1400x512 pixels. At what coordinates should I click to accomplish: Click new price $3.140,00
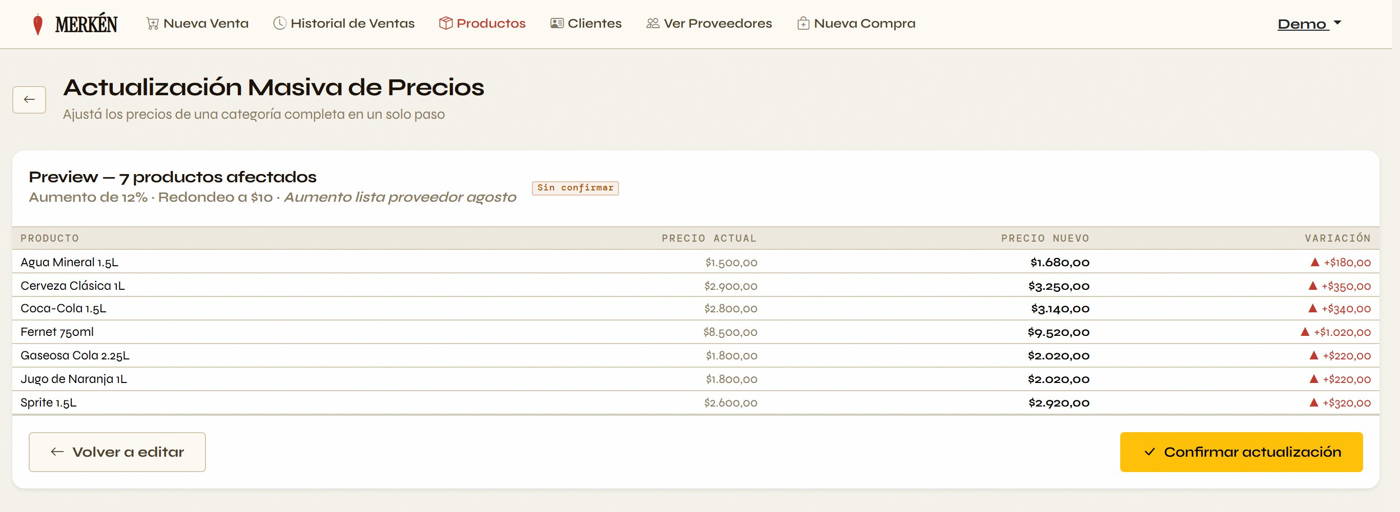(x=1060, y=309)
